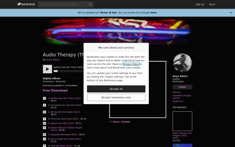Image resolution: width=235 pixels, height=147 pixels.
Task: Click the 'Digital Album' label
Action: click(52, 78)
